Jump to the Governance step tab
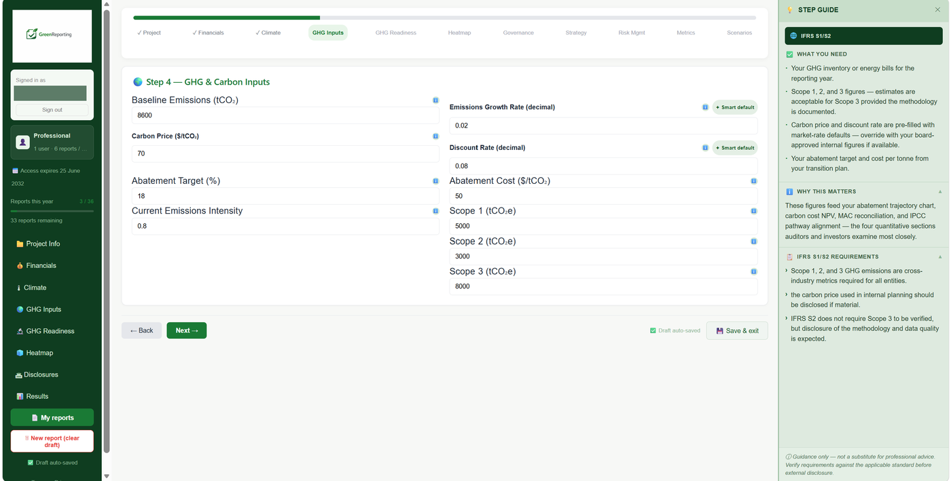The width and height of the screenshot is (951, 481). (x=518, y=33)
